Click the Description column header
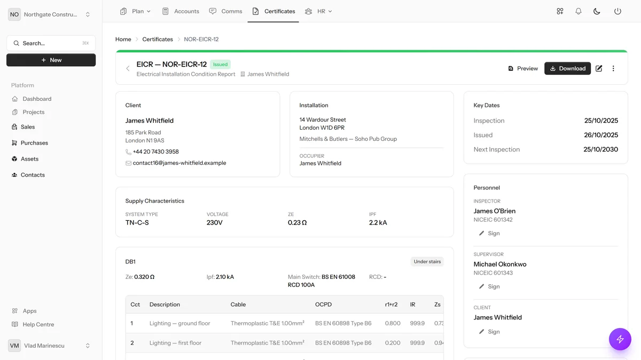The height and width of the screenshot is (360, 641). 165,305
